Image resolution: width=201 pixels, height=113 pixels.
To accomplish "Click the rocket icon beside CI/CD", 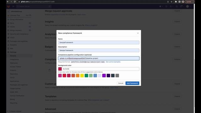I will pyautogui.click(x=8, y=38).
